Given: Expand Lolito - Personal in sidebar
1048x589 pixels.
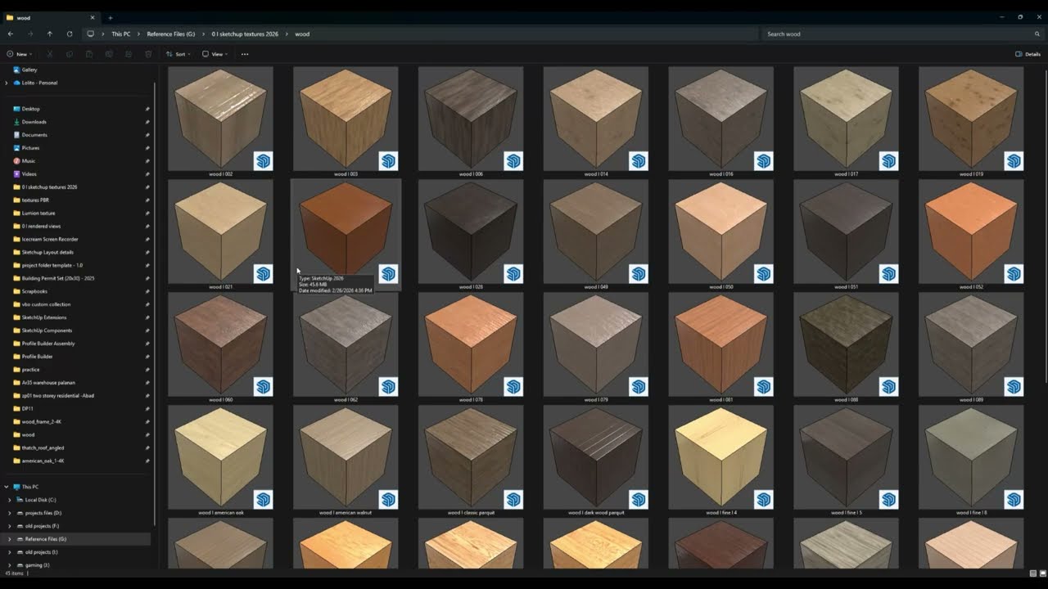Looking at the screenshot, I should pos(8,83).
